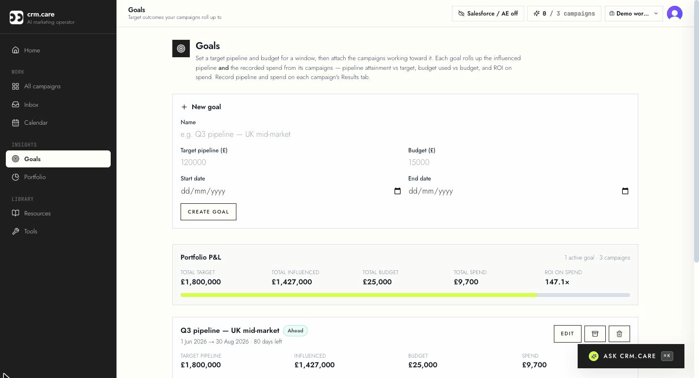
Task: Click the Goals target icon in the sidebar
Action: [x=16, y=159]
